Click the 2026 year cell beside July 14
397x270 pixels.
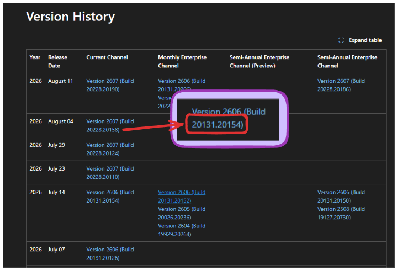[35, 192]
